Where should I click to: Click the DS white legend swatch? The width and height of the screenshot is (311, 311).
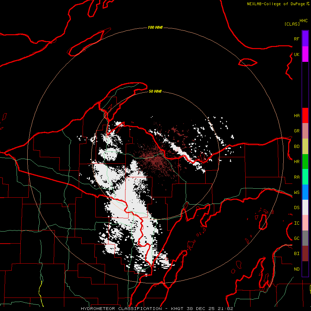coord(305,207)
